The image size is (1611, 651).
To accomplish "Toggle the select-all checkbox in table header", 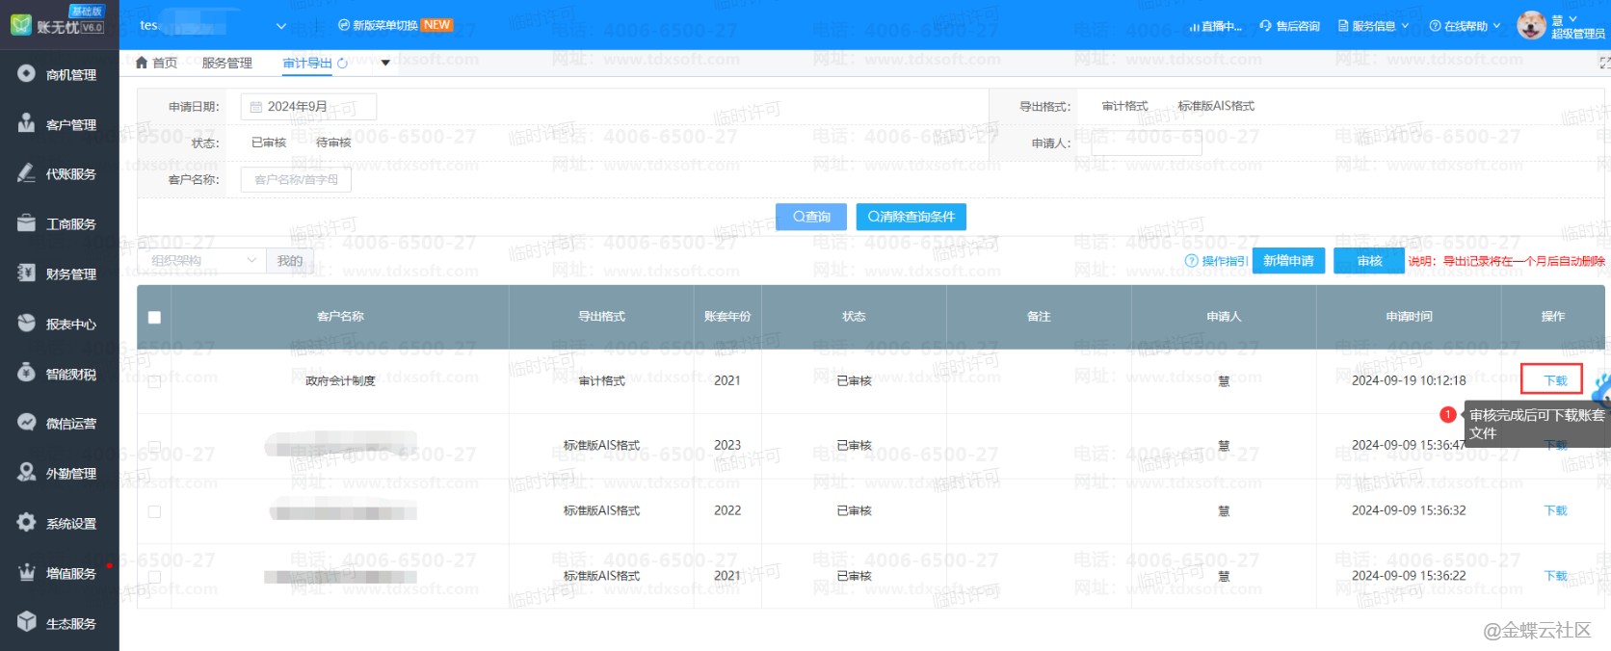I will tap(154, 317).
